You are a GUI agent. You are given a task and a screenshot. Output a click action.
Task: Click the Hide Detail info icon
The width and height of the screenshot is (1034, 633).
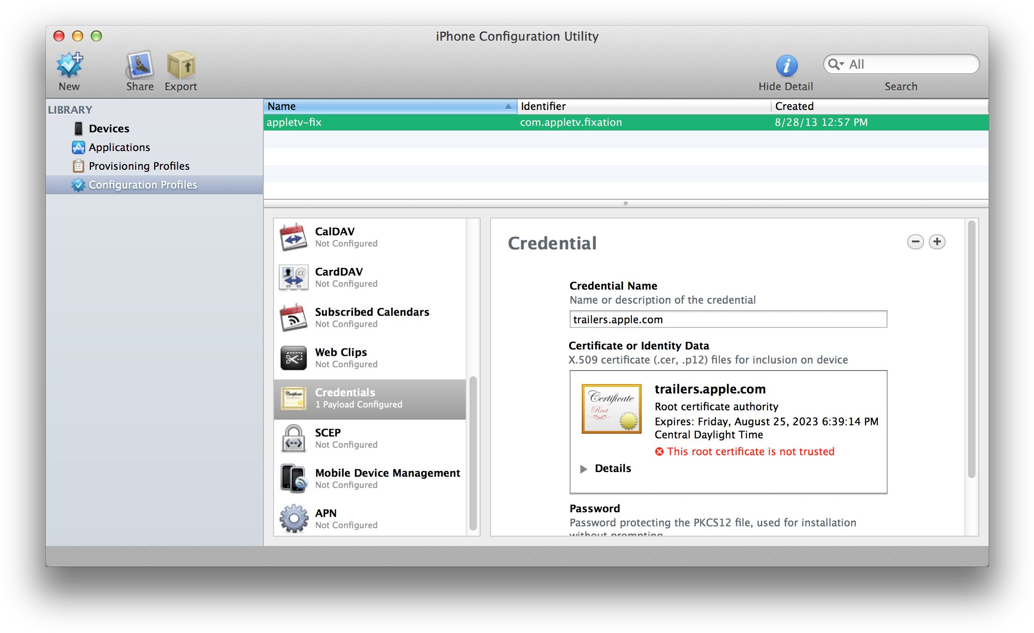click(x=787, y=65)
